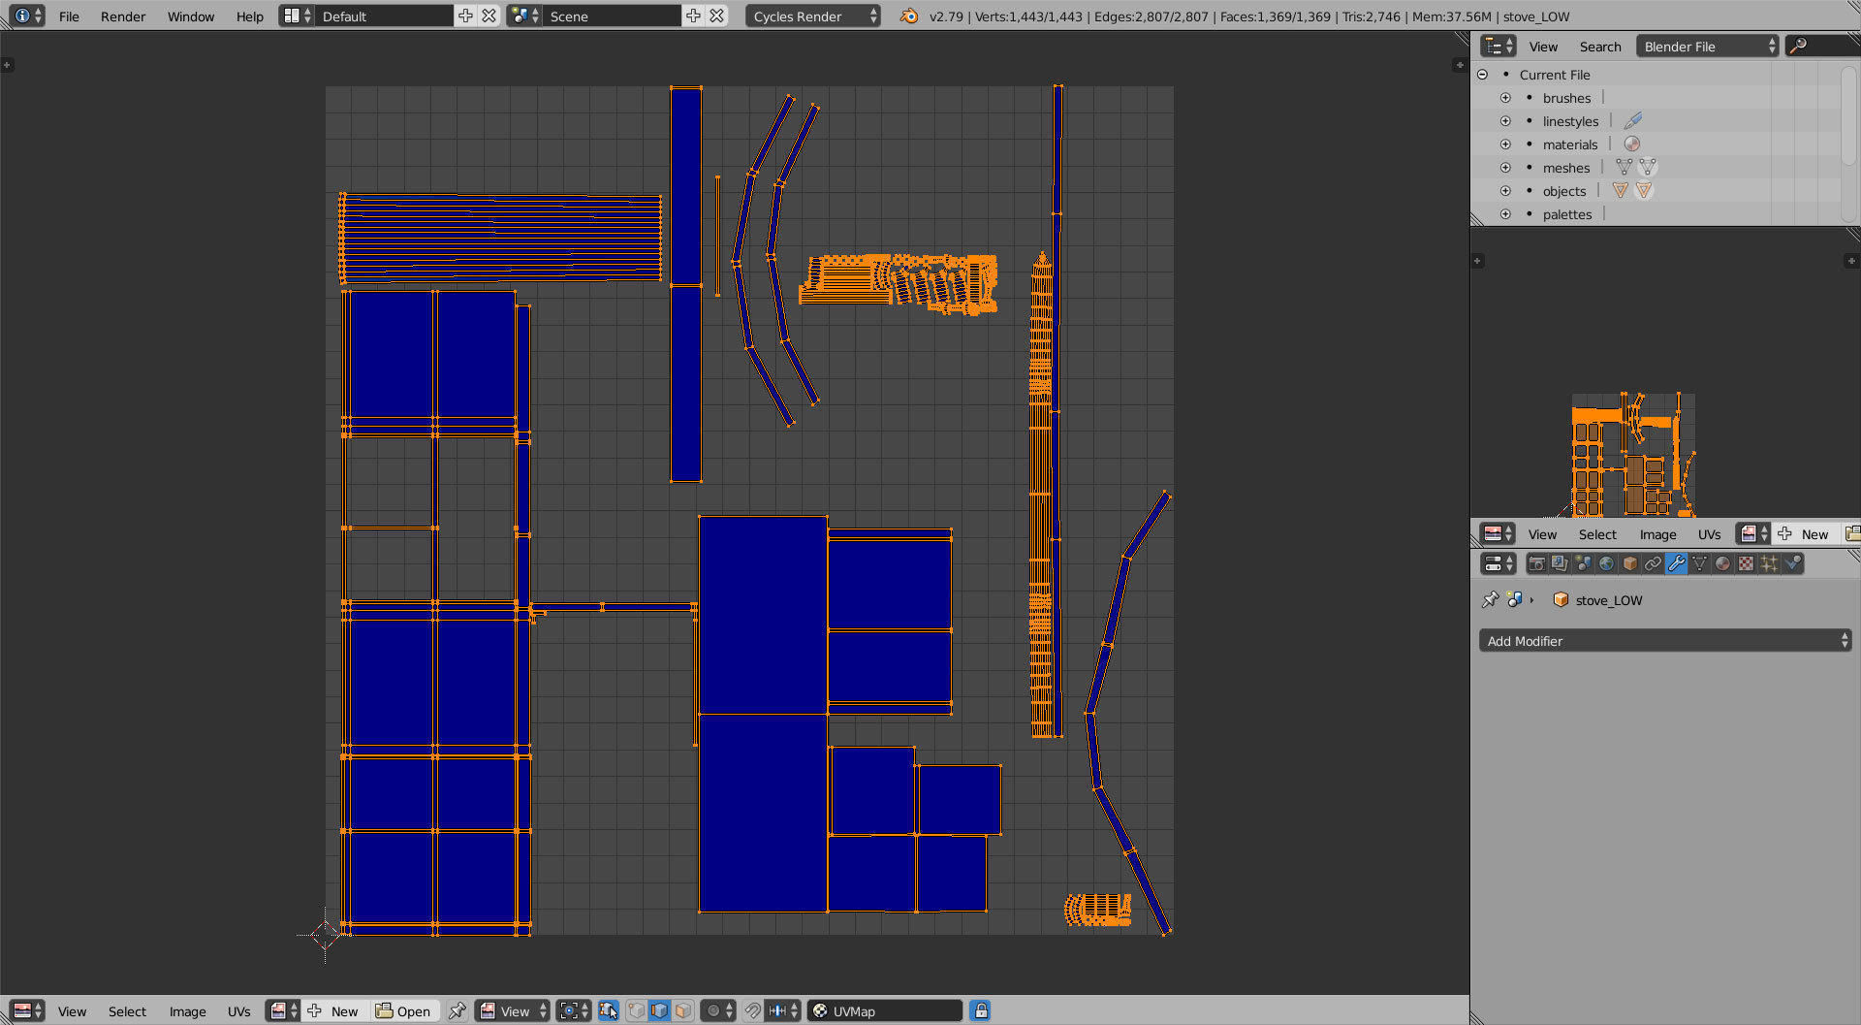Open the Constraints properties tab (chain icon)
1861x1025 pixels.
coord(1653,563)
